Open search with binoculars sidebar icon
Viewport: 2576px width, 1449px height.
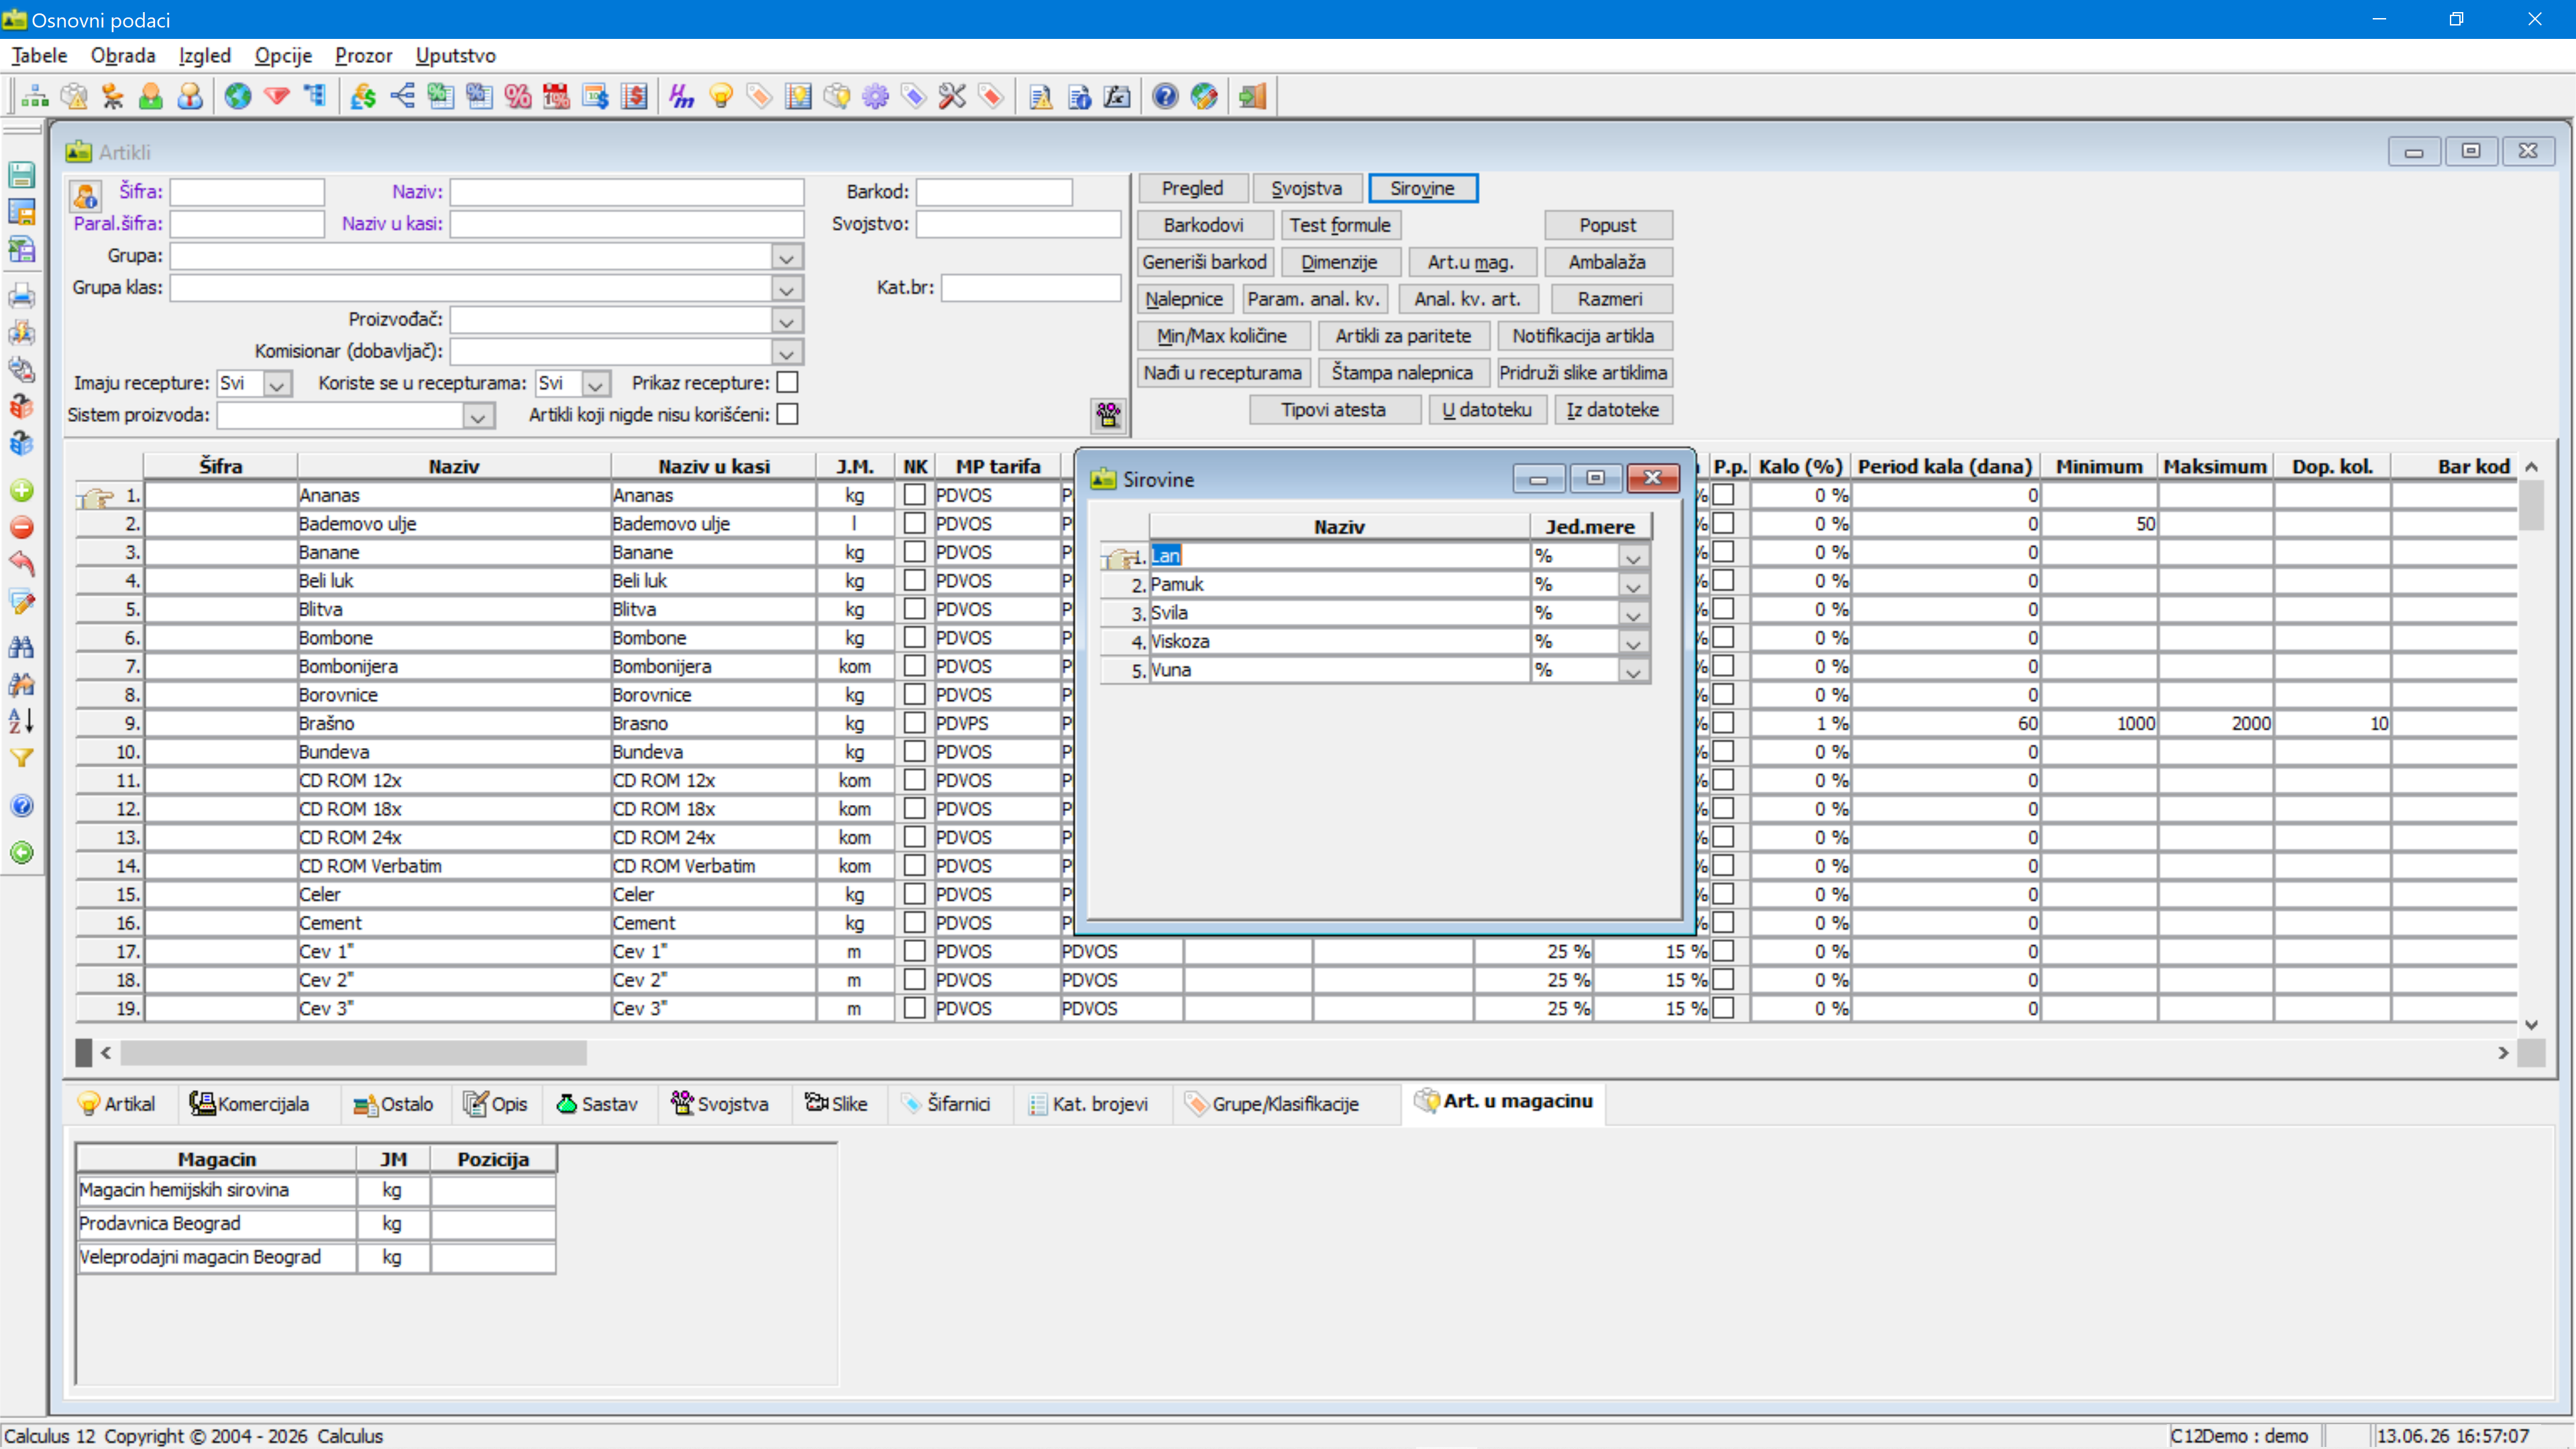(x=22, y=647)
